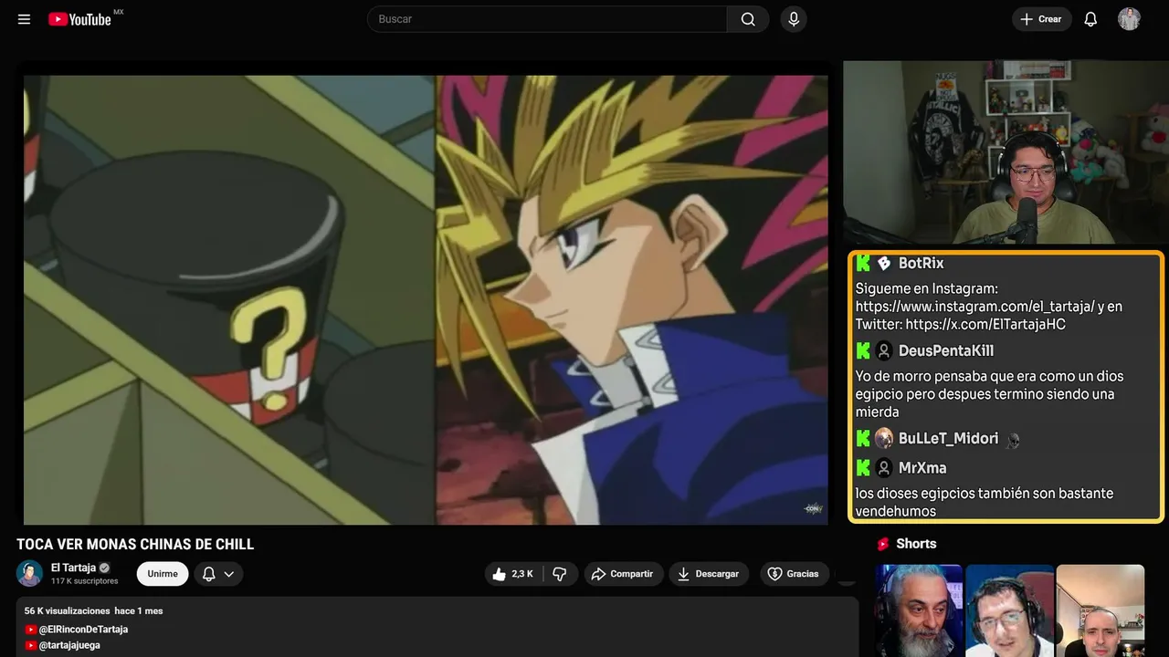This screenshot has height=657, width=1169.
Task: Open the @ElRinconDeTartaja channel link
Action: coord(83,630)
